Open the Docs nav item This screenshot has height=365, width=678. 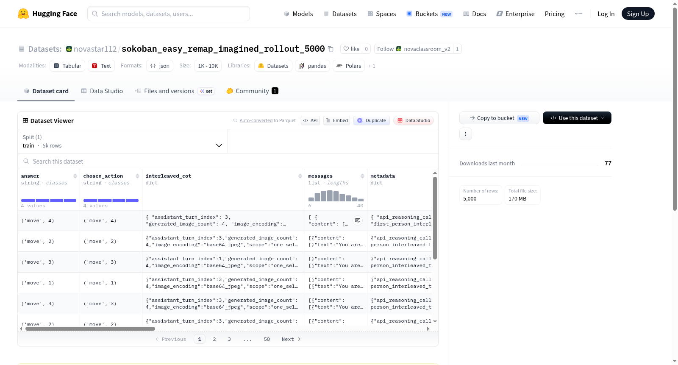click(474, 14)
